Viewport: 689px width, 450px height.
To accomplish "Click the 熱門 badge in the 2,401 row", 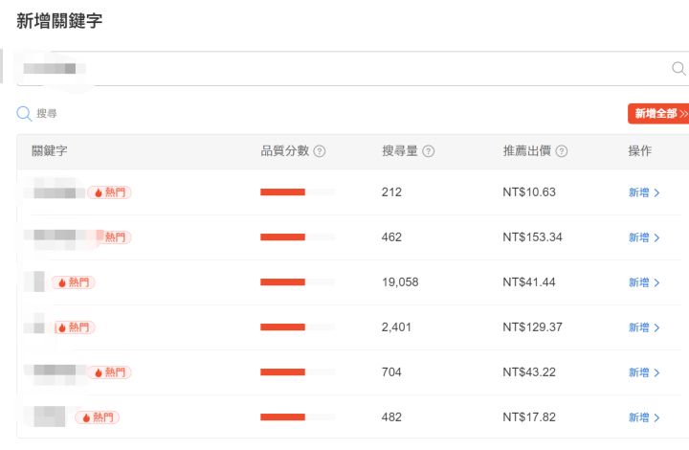I will point(75,327).
